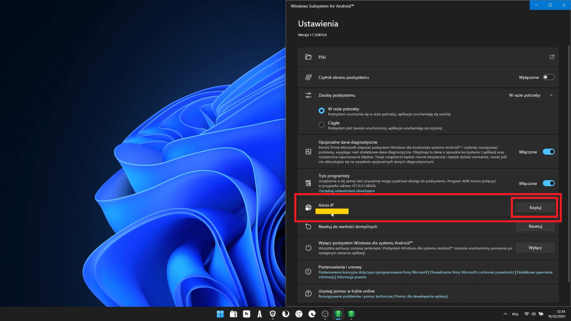Open the letter A app in taskbar
Viewport: 571px width, 321px height.
pos(260,314)
